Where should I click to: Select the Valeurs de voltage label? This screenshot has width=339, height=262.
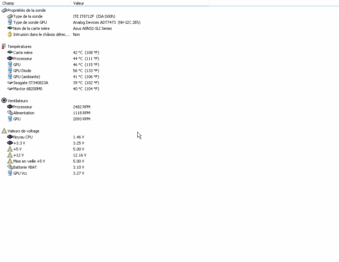point(23,131)
